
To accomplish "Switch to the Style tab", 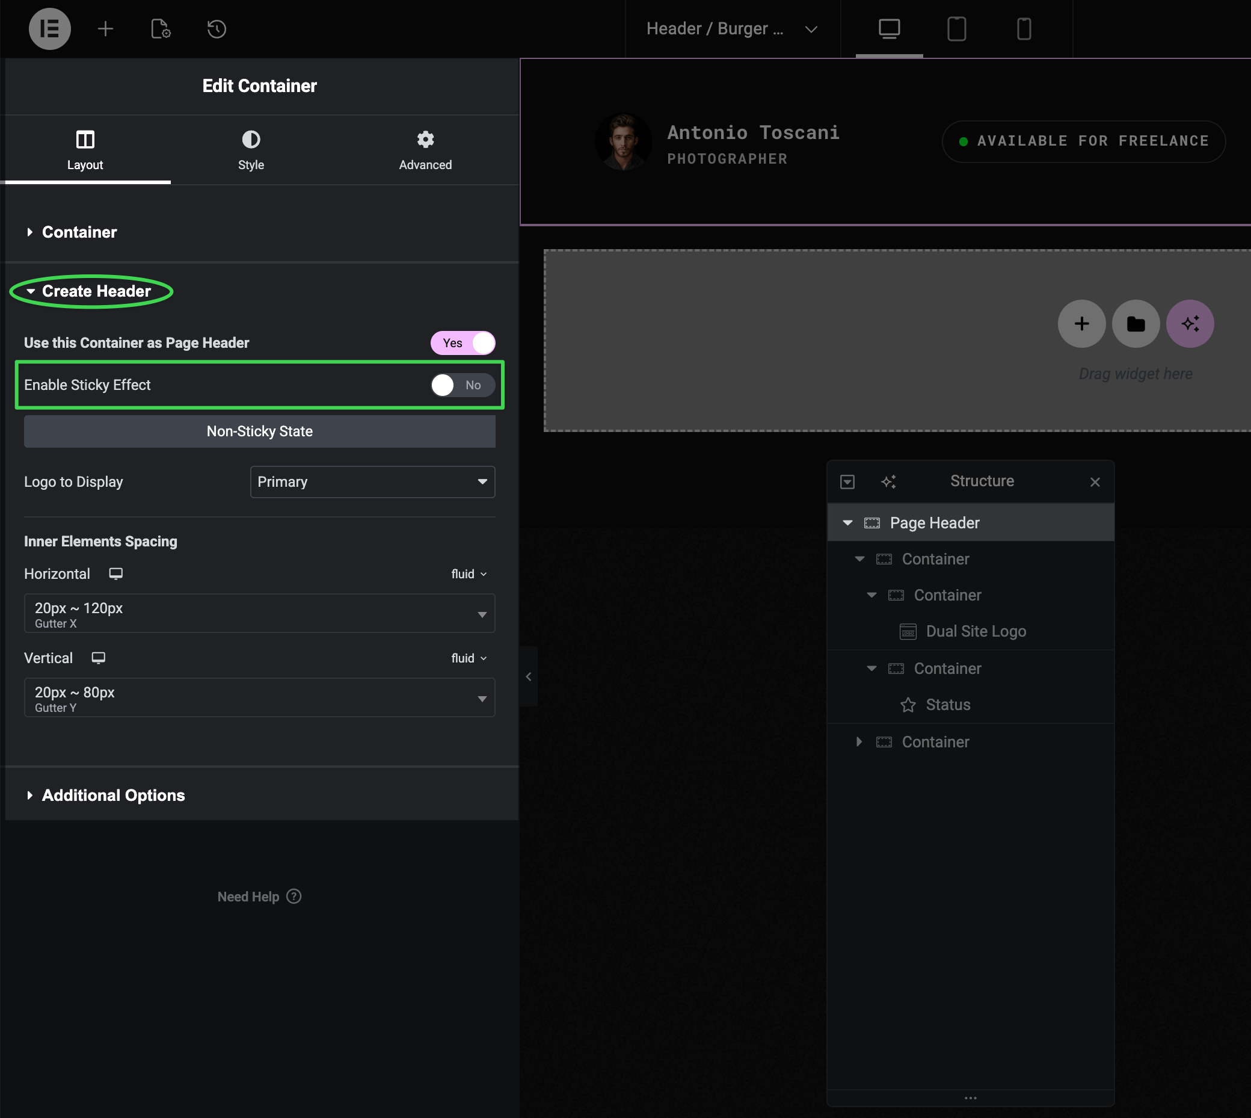I will (251, 149).
